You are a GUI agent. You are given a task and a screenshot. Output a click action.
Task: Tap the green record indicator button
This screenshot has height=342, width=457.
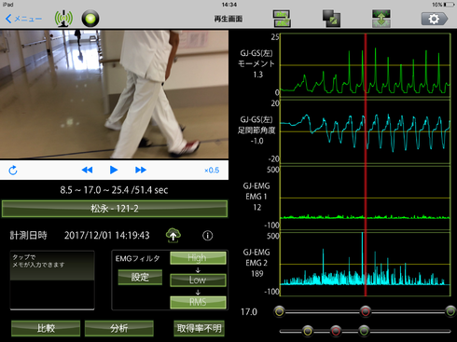tap(90, 19)
